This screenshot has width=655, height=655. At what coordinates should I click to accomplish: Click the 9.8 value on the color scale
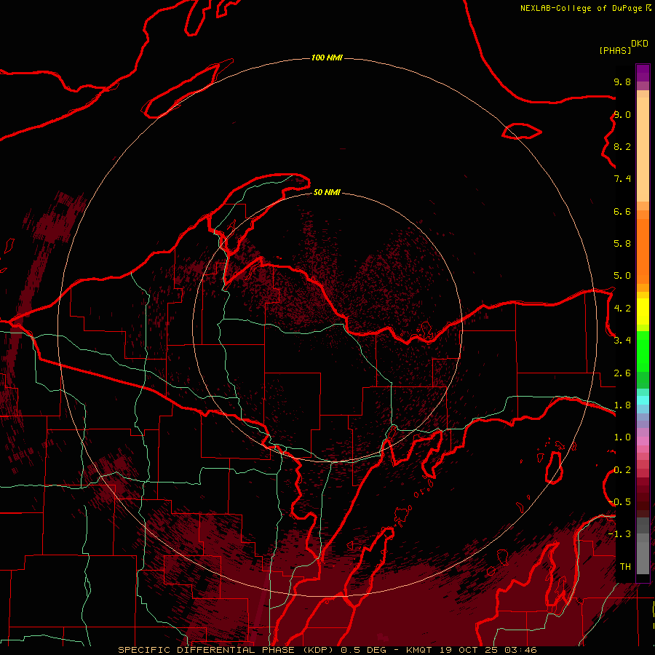622,82
